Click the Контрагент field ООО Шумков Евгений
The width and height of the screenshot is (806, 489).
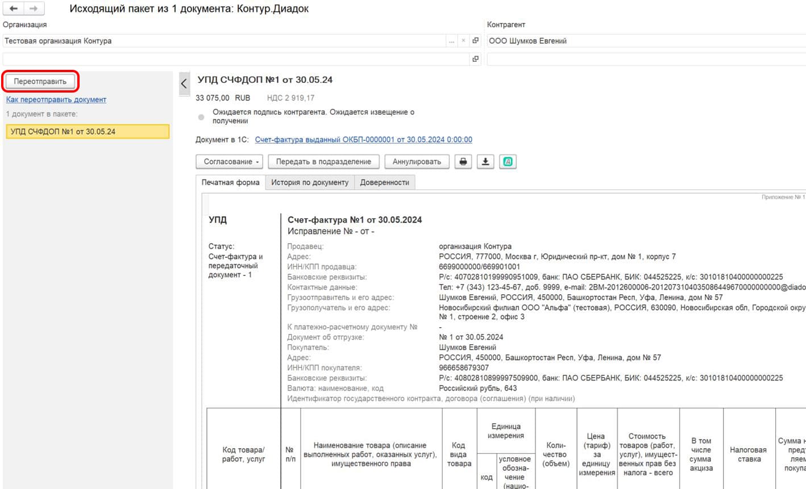point(646,41)
